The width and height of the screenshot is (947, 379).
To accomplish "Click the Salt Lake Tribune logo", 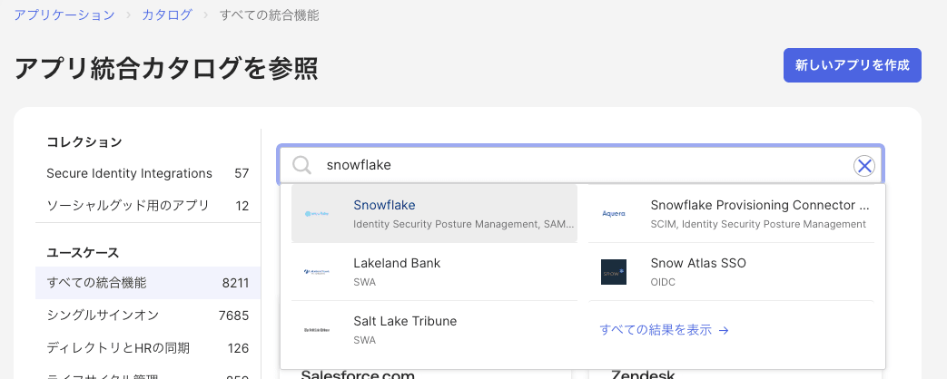I will [320, 330].
